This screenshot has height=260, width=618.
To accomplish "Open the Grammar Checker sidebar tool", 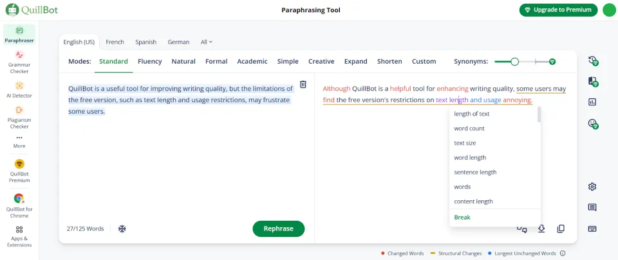I will tap(19, 62).
